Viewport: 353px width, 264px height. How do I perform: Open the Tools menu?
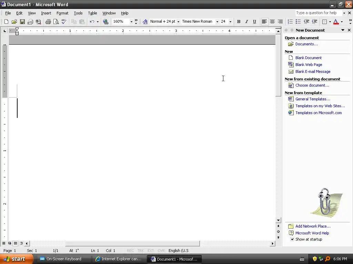tap(78, 13)
